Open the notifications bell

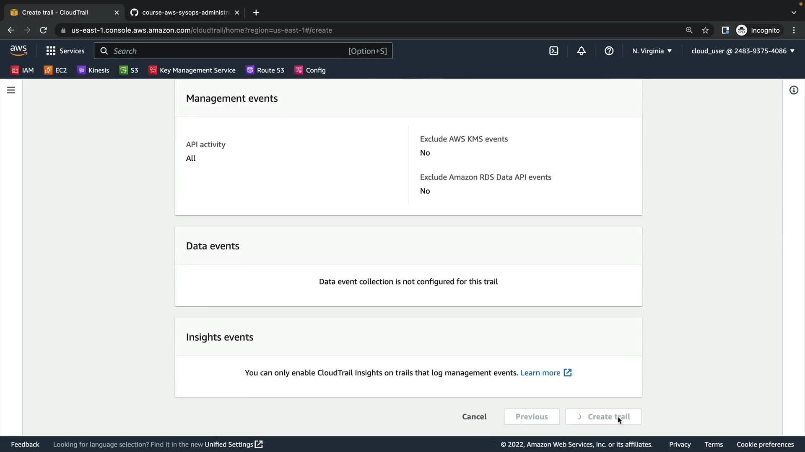tap(581, 51)
